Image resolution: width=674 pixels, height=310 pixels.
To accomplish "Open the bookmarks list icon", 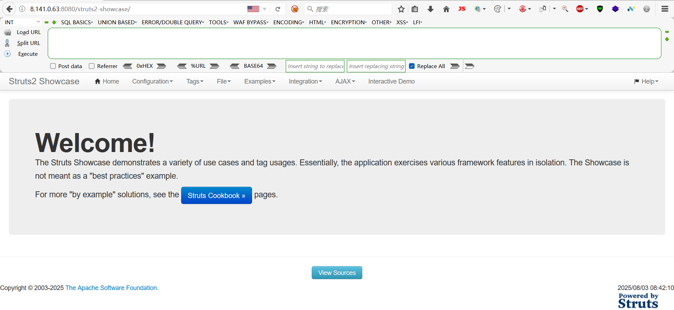I will click(x=415, y=9).
